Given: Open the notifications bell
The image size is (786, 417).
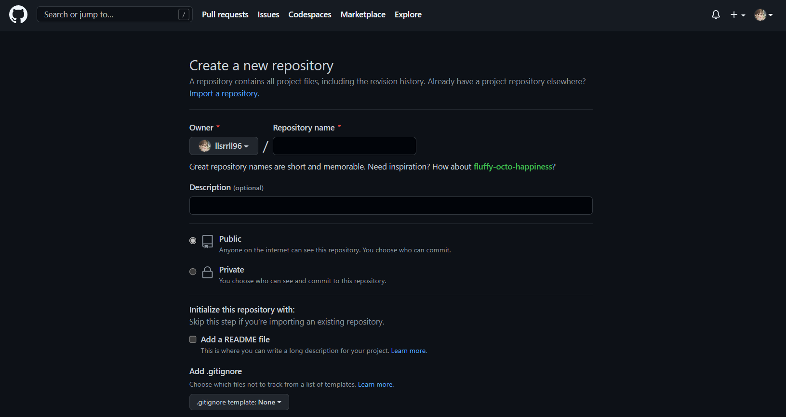Looking at the screenshot, I should coord(716,15).
